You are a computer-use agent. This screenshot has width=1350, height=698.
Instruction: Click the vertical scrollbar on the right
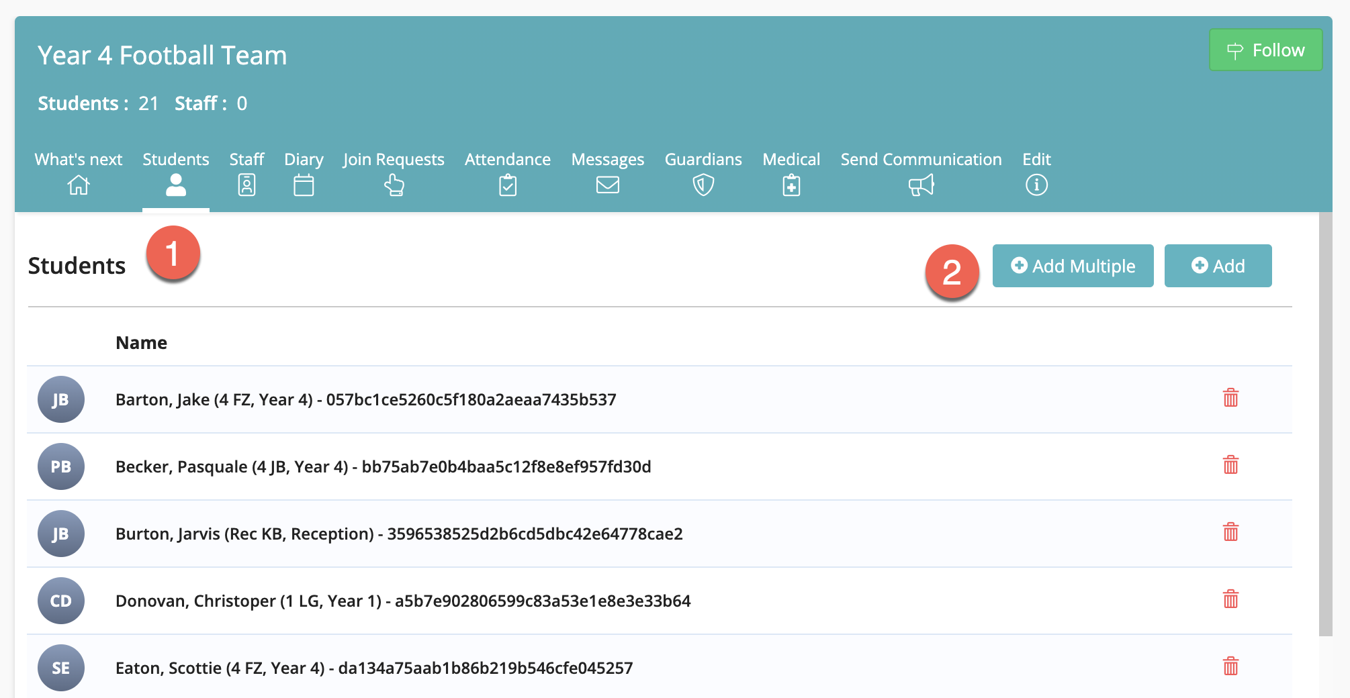click(x=1325, y=424)
